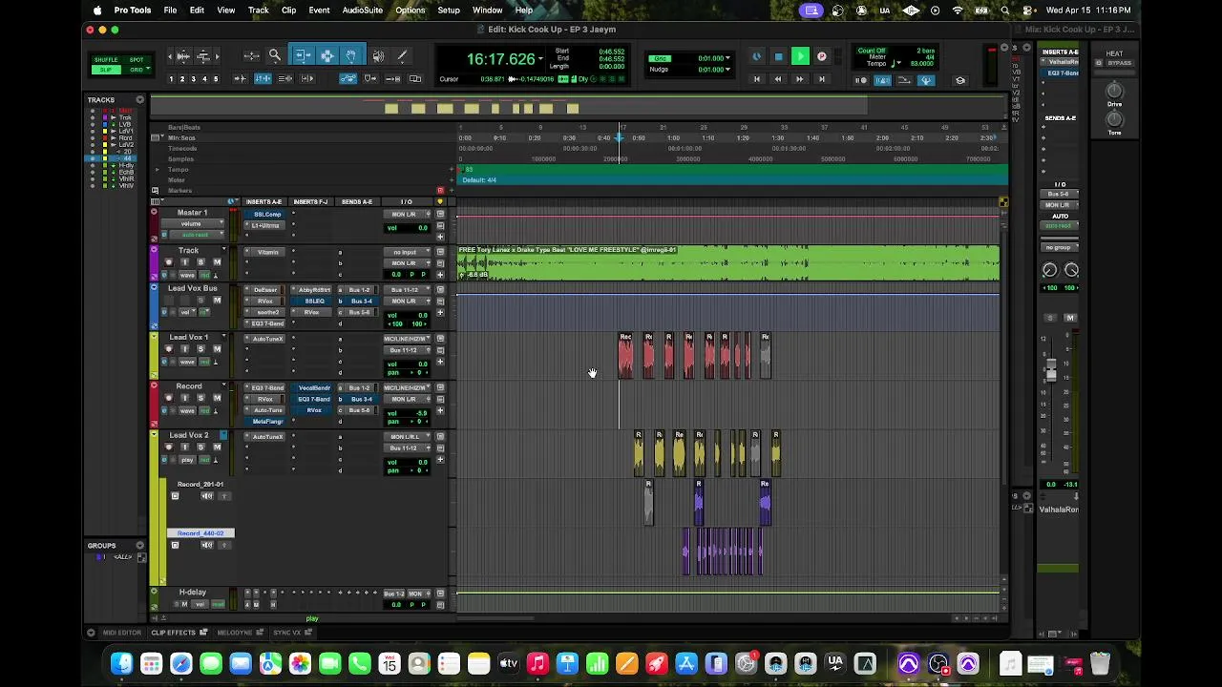
Task: Enable Shuffle edit mode
Action: point(106,60)
